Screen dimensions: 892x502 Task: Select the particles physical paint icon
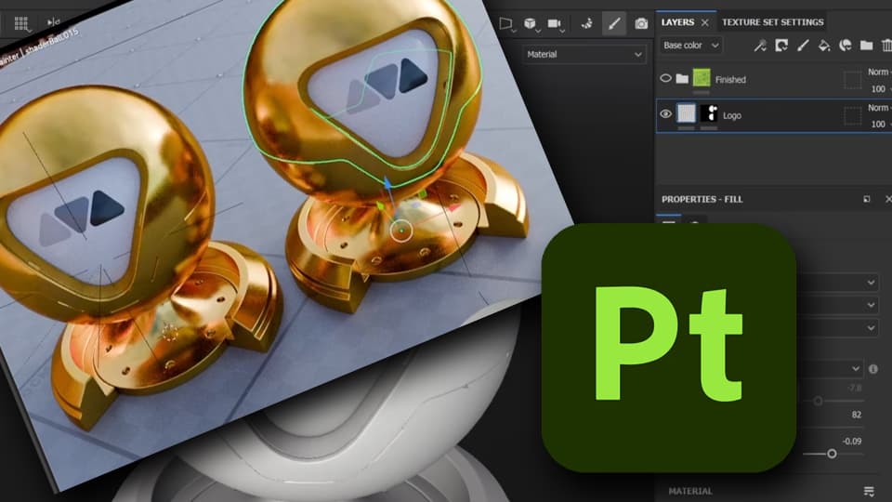point(586,23)
